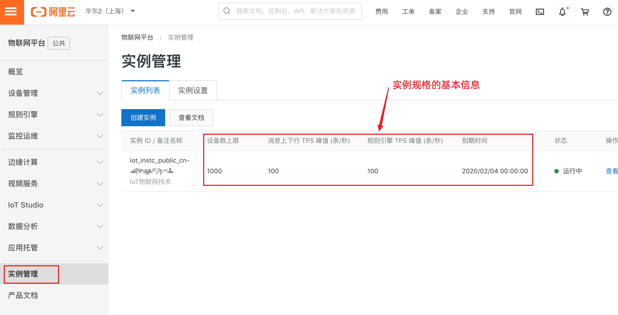Open the Cloud Shell terminal icon

pyautogui.click(x=540, y=12)
